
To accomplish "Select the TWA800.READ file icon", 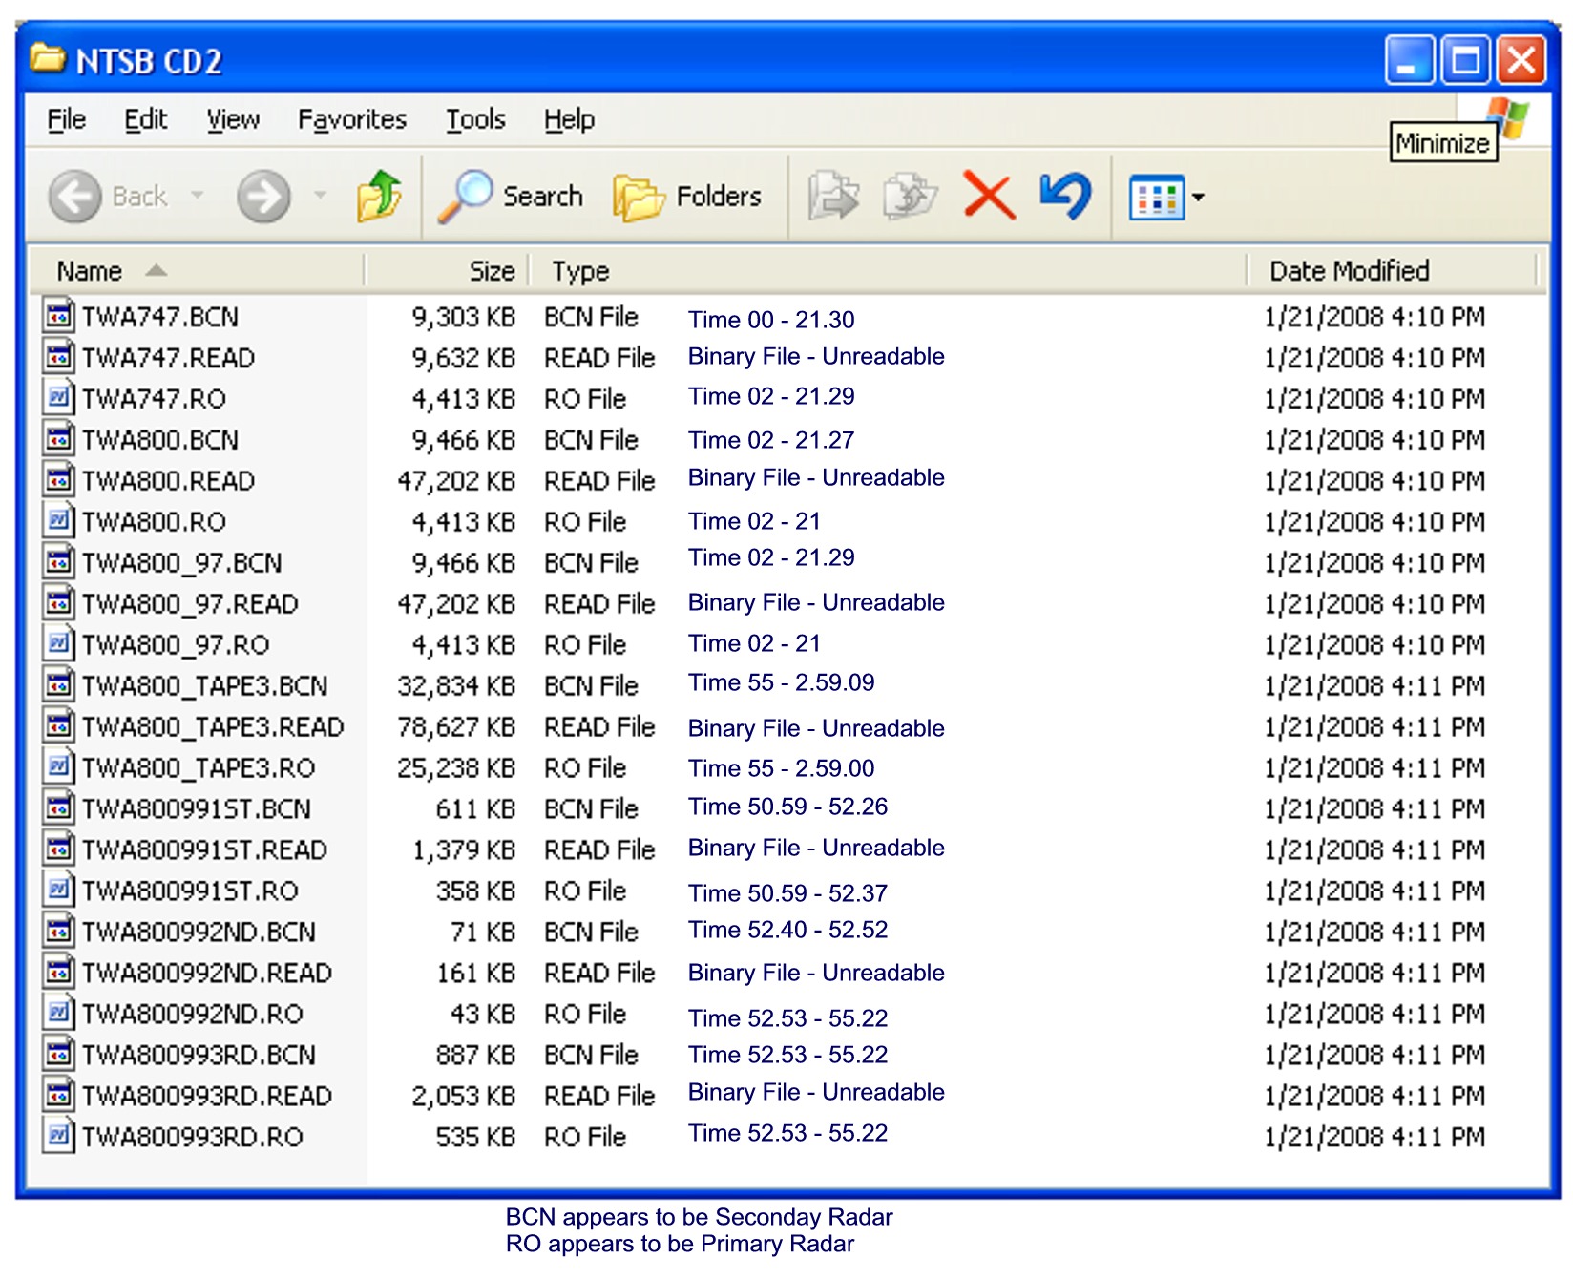I will pos(58,479).
